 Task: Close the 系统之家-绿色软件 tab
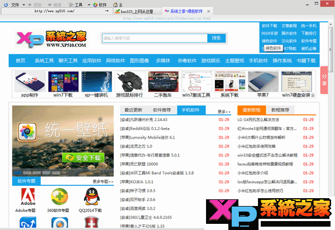pos(208,11)
